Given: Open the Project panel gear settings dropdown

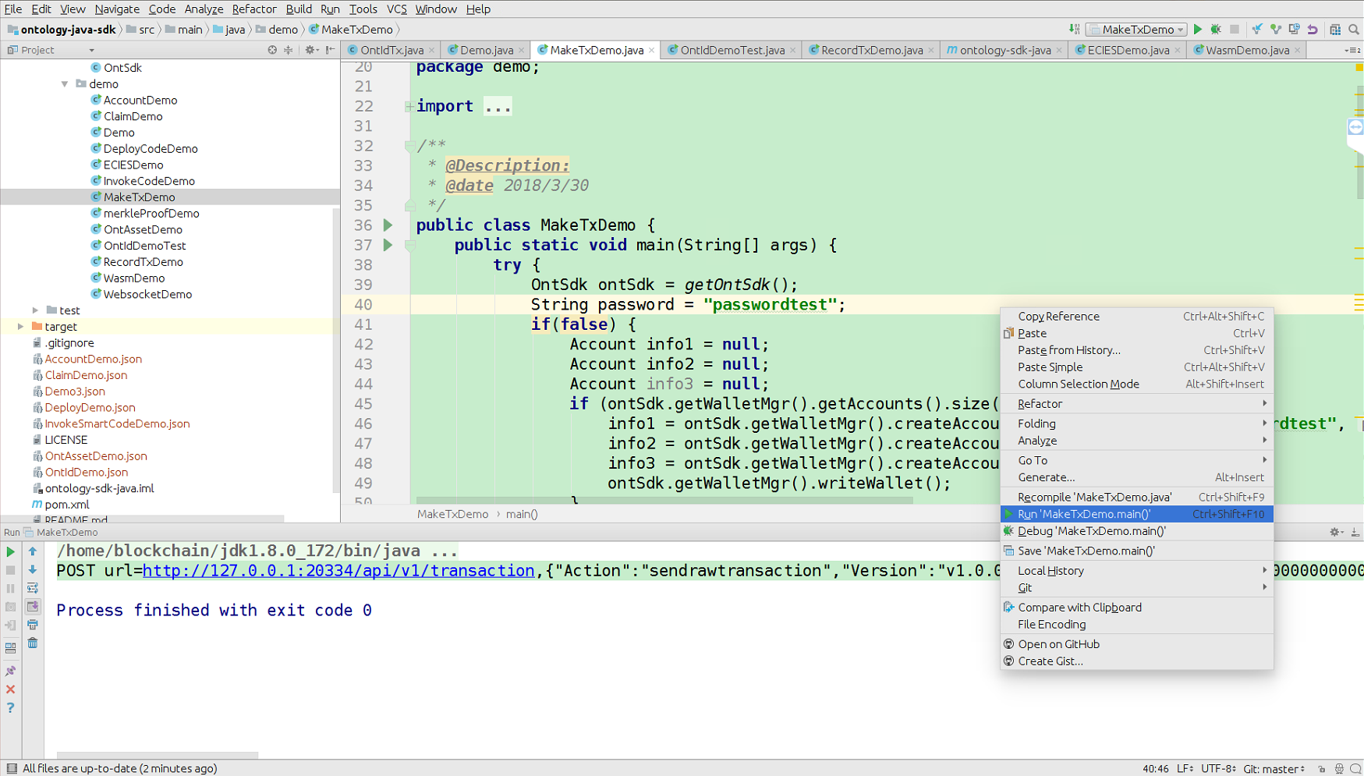Looking at the screenshot, I should tap(311, 50).
